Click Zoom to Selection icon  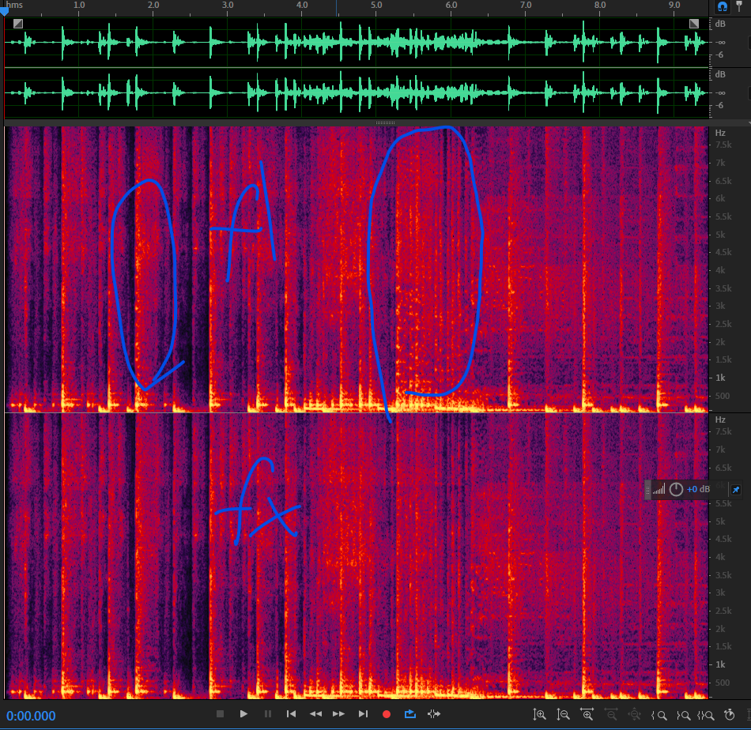706,714
